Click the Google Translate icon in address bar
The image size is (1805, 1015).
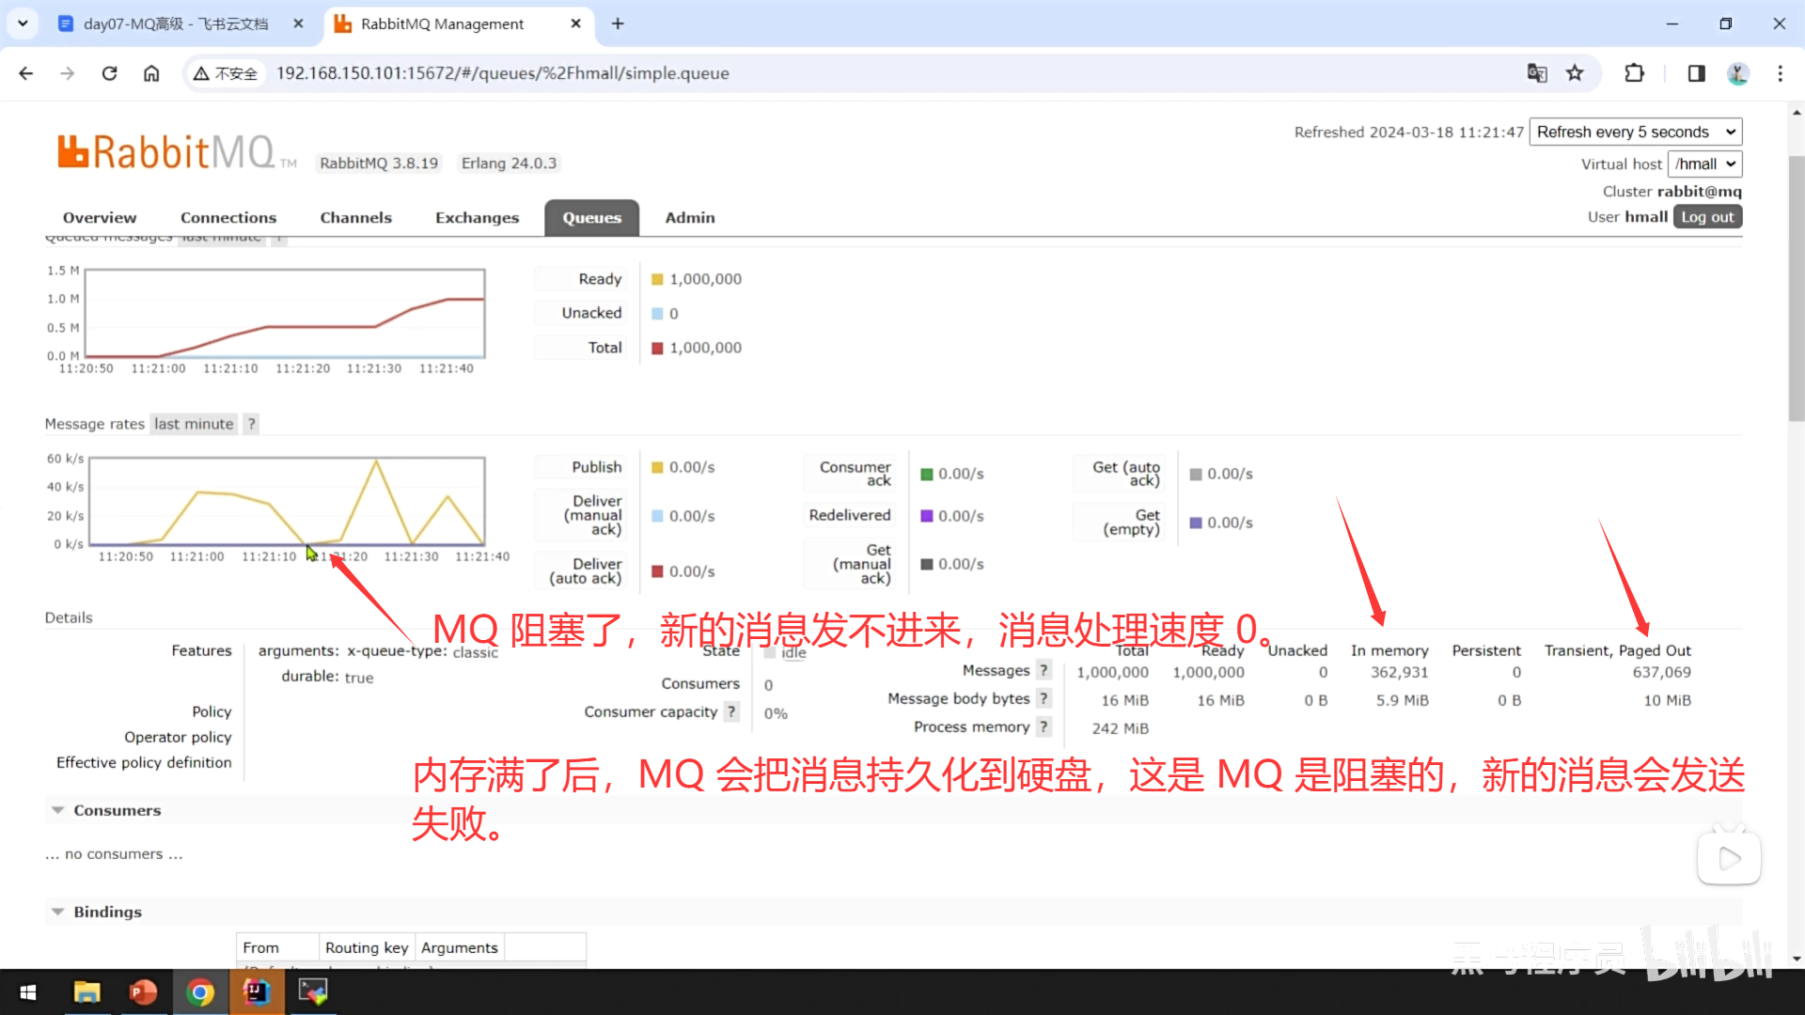click(x=1537, y=73)
